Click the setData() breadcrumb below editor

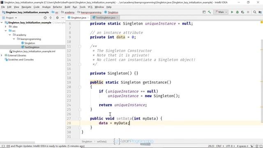pos(102,141)
